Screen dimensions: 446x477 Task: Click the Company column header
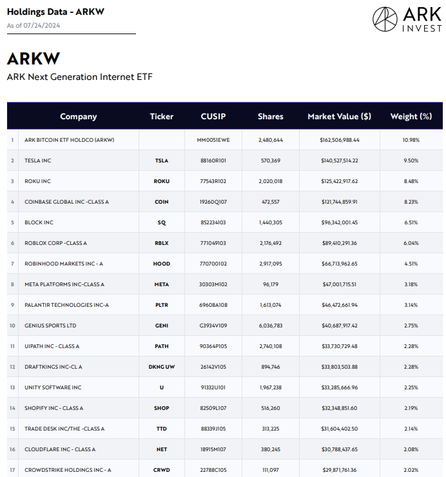pyautogui.click(x=79, y=117)
